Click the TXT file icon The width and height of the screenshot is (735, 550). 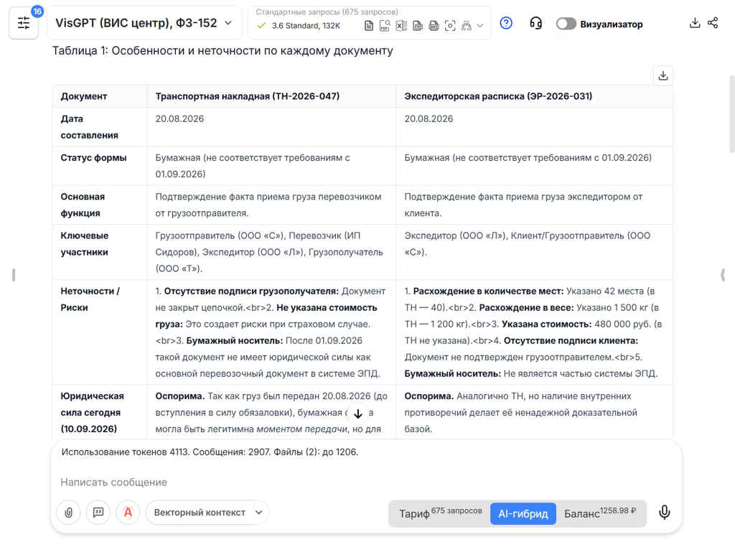tap(418, 26)
